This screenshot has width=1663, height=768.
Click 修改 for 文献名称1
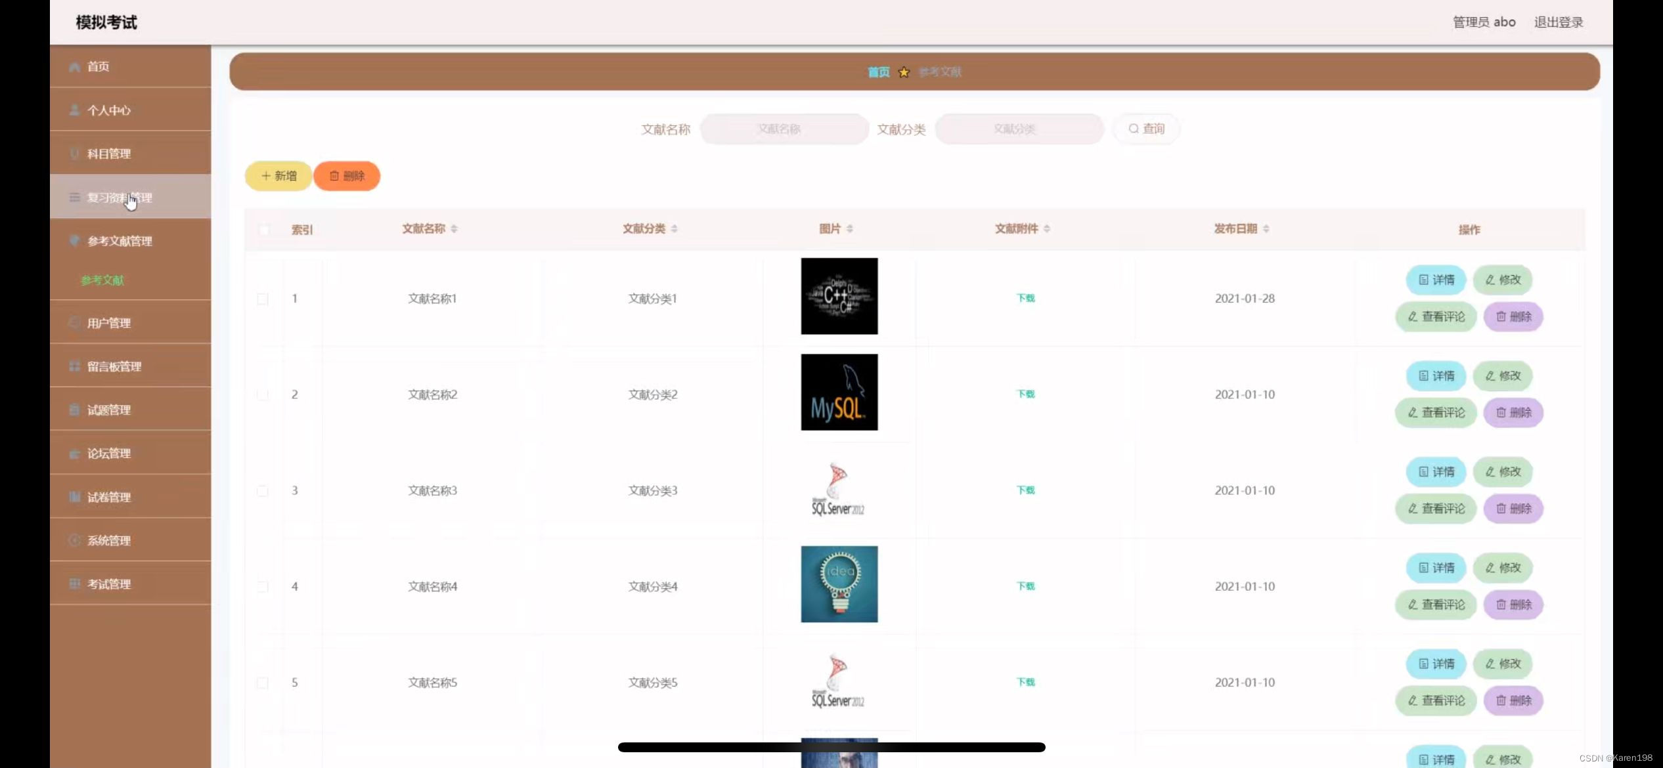click(1503, 280)
